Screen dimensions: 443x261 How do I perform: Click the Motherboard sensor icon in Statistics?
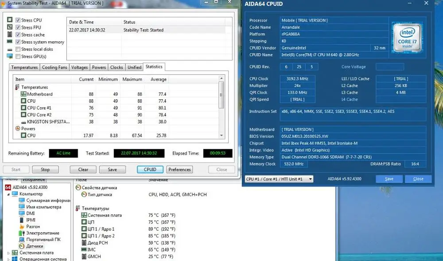[23, 94]
